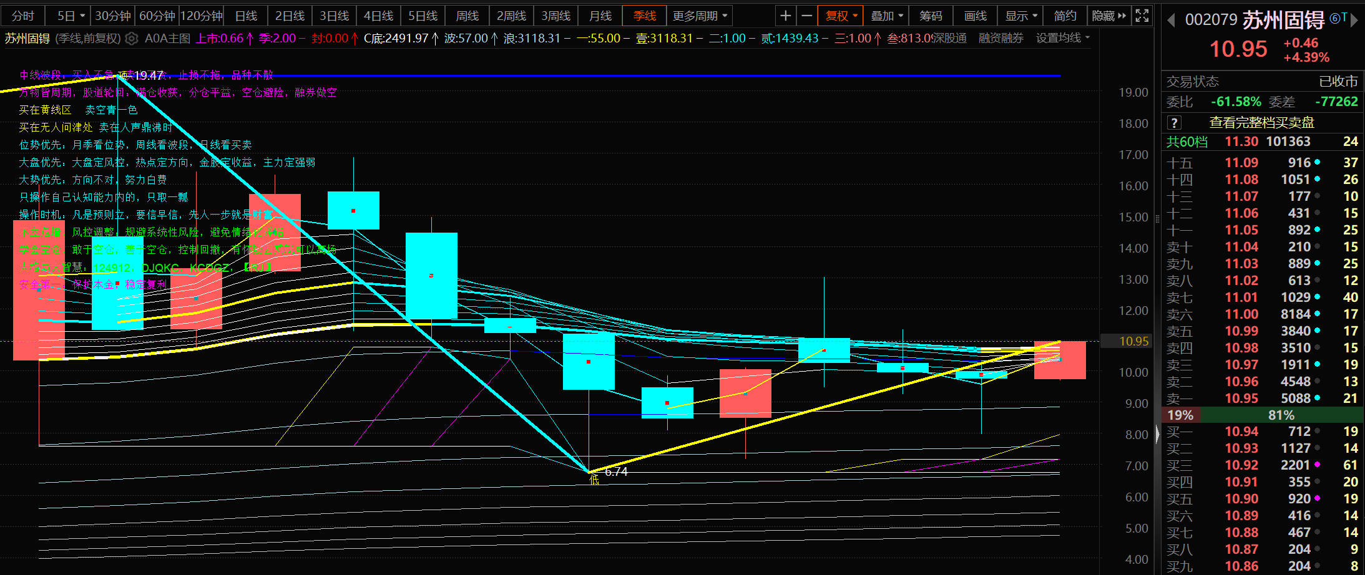Switch to 周线 weekly chart
The width and height of the screenshot is (1365, 575).
pyautogui.click(x=467, y=16)
